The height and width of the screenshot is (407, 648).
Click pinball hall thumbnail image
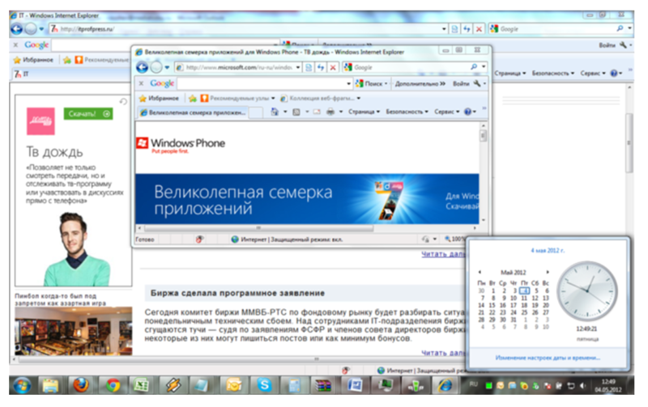coord(74,331)
